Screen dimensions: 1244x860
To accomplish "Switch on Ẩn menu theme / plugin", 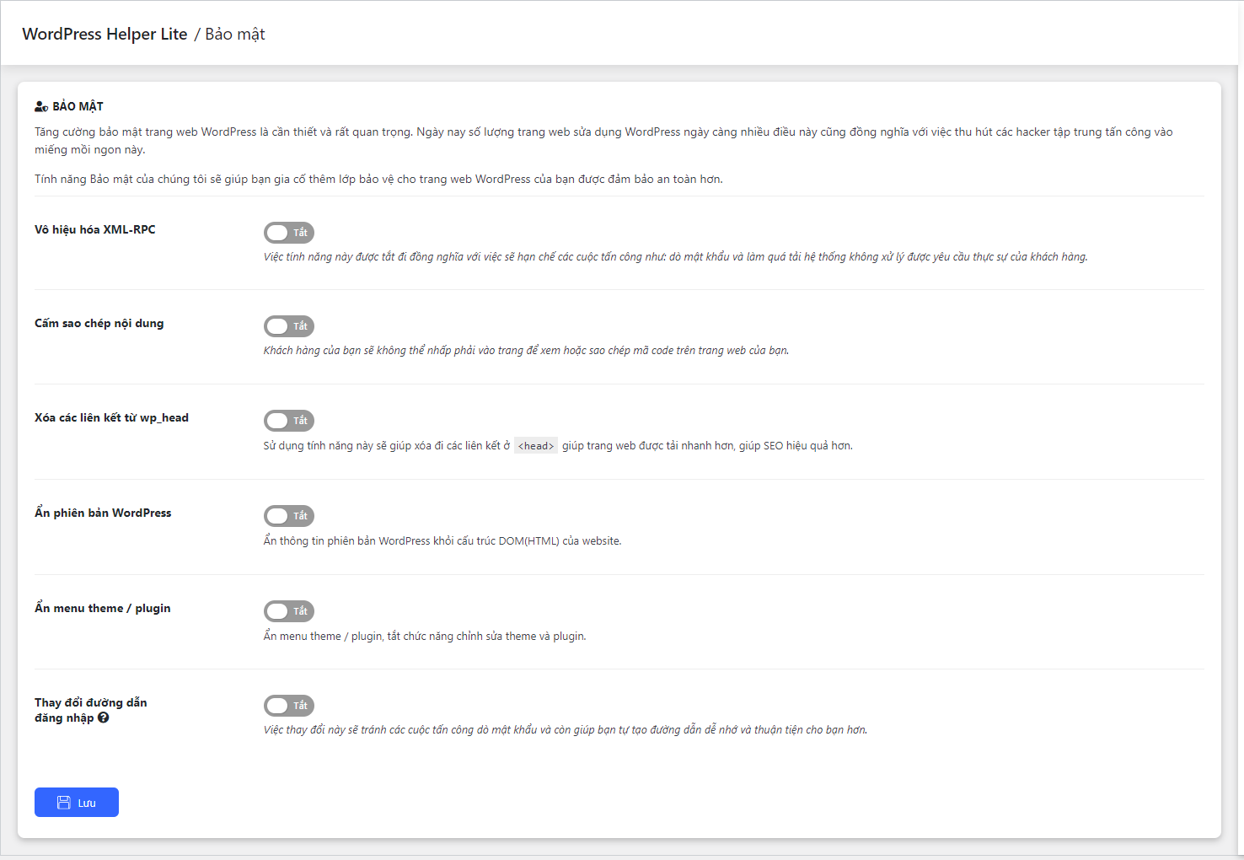I will [x=288, y=611].
